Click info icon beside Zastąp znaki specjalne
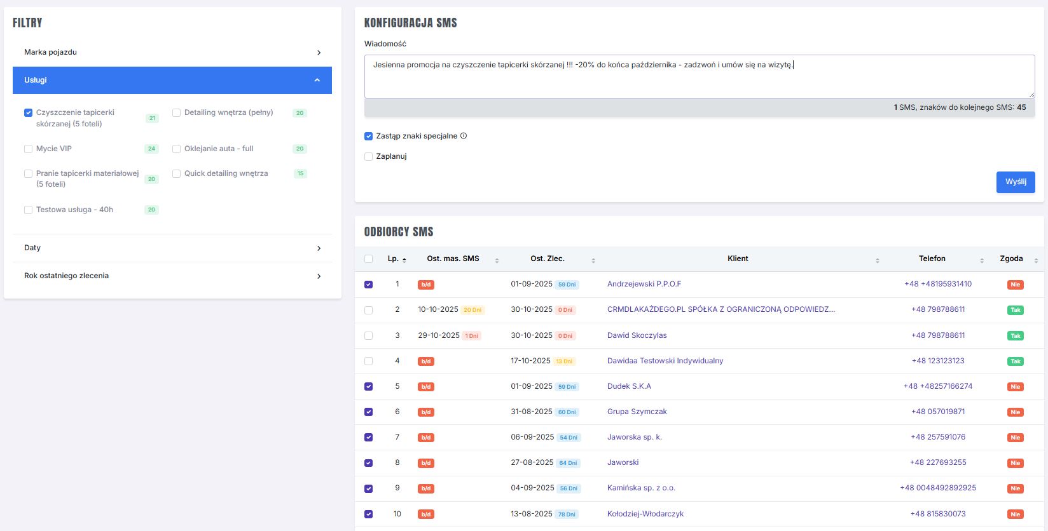1048x531 pixels. pos(464,136)
